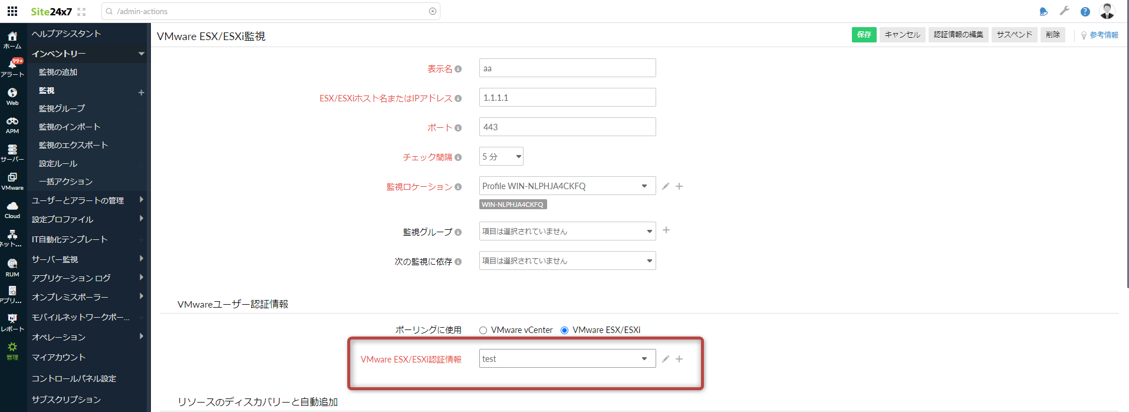
Task: Edit the ESX/ESXi credential pencil icon
Action: point(666,359)
